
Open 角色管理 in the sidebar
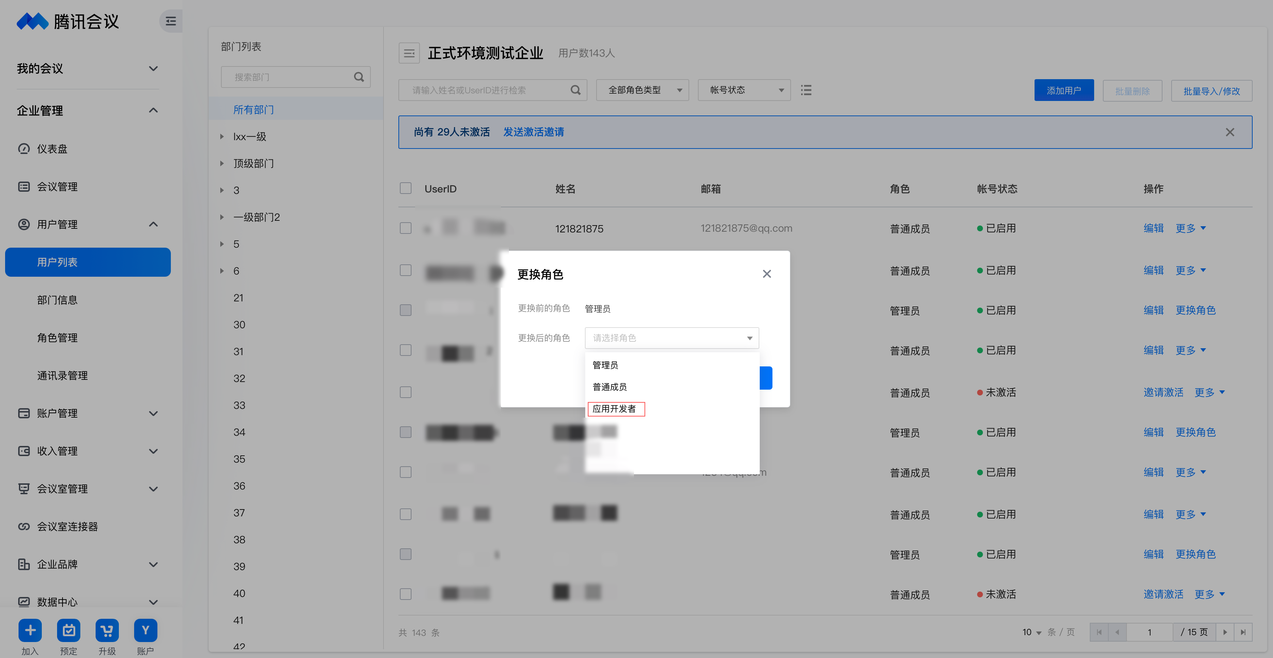[x=57, y=338]
